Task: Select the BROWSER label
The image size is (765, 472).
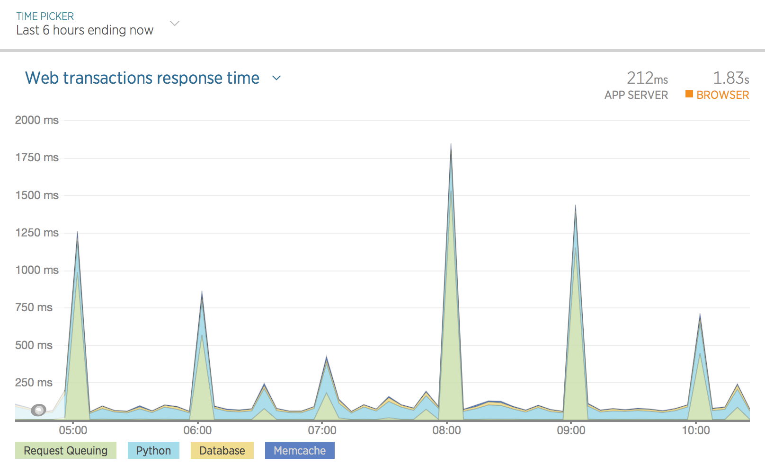Action: 722,95
